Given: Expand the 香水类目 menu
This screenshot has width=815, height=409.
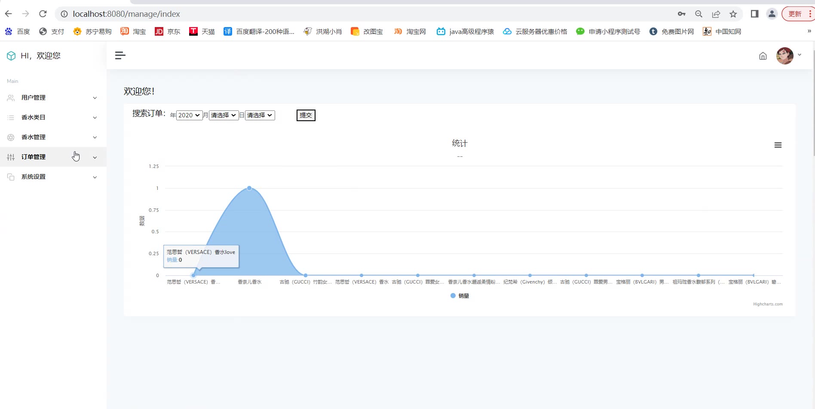Looking at the screenshot, I should (53, 118).
